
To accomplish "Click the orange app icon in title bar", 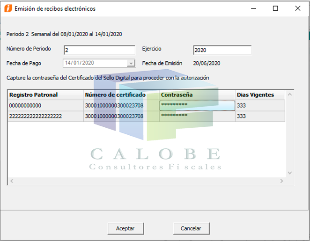I will (x=8, y=8).
